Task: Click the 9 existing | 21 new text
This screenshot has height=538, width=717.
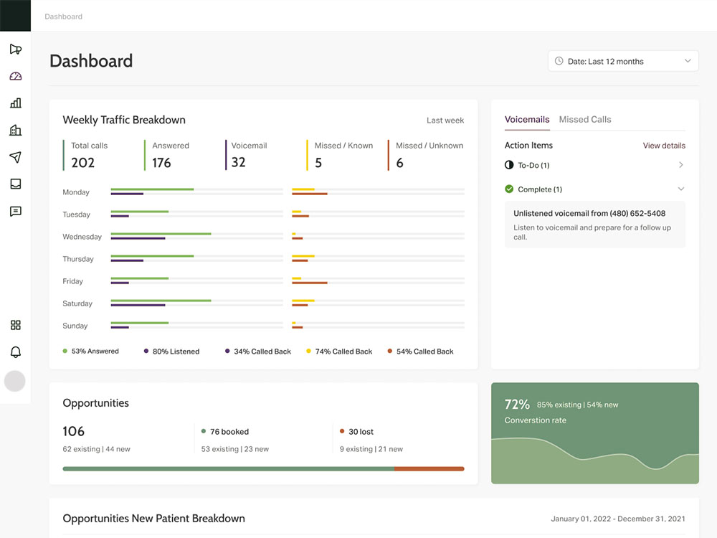Action: [x=371, y=449]
